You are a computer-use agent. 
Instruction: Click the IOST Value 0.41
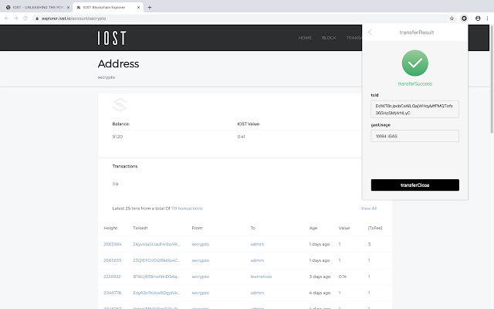(x=241, y=137)
